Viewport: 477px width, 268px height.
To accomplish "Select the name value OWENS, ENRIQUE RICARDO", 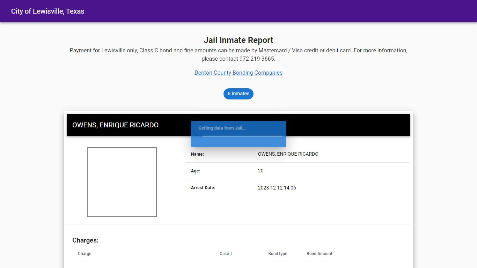I will (288, 154).
